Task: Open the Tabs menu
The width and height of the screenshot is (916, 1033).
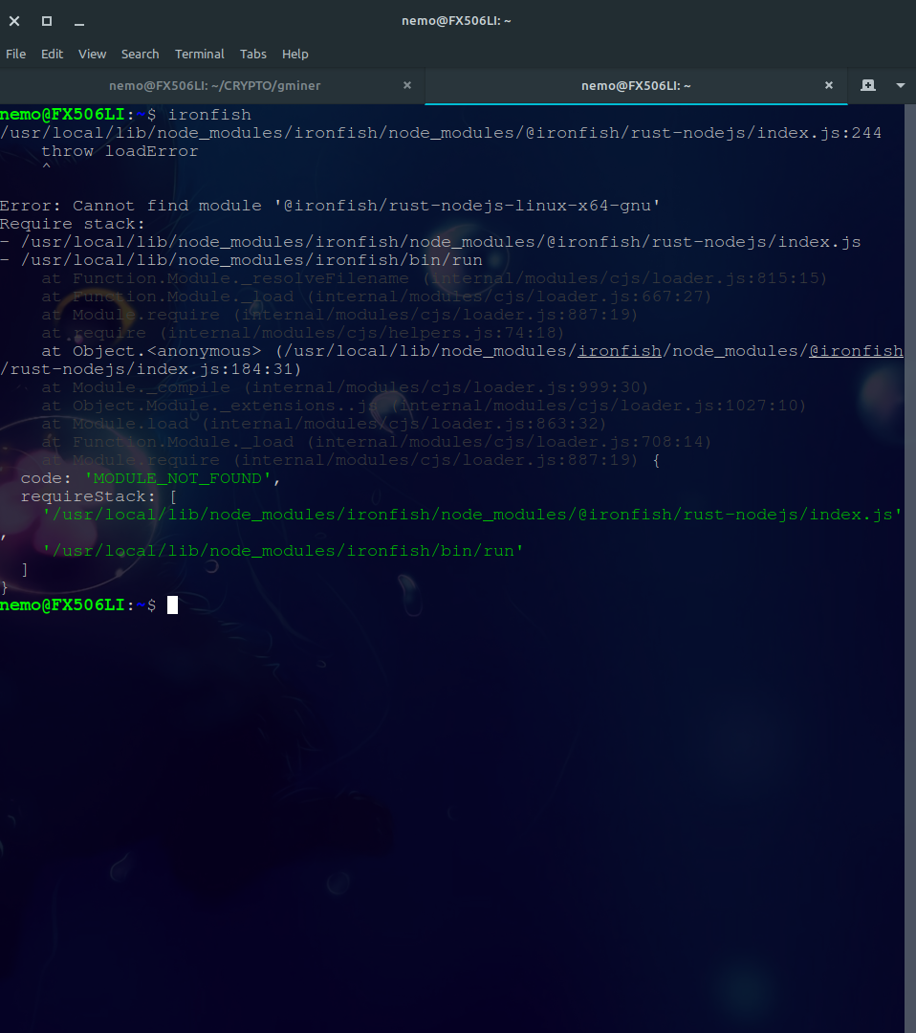Action: click(x=252, y=54)
